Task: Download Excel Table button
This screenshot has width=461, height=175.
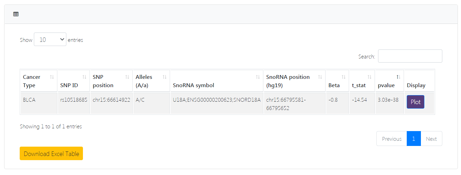Action: pyautogui.click(x=51, y=154)
